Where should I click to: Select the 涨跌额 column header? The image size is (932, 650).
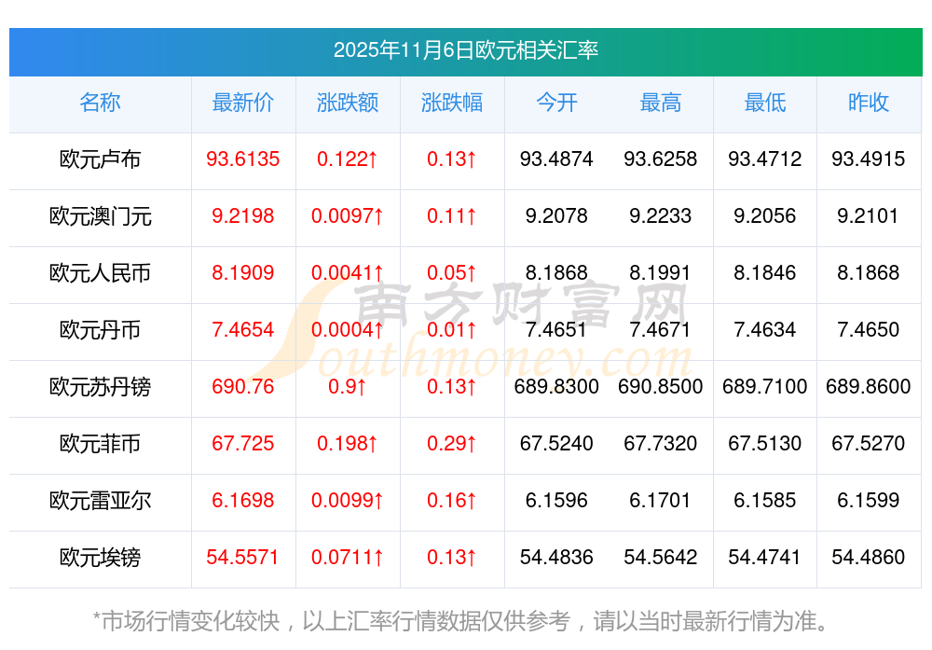[x=348, y=103]
